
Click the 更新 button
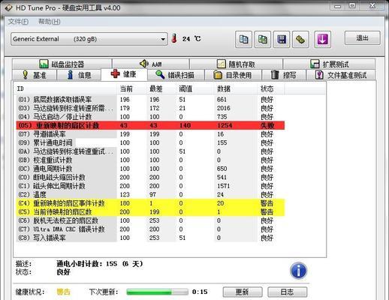(x=243, y=292)
